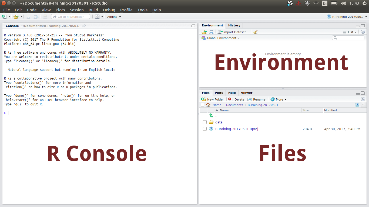Click the New Folder button
The width and height of the screenshot is (369, 207).
(213, 99)
